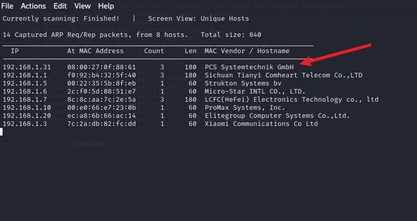The width and height of the screenshot is (417, 221).
Task: Click vendor Sichuan Tianyi Comheart Telecom
Action: (284, 75)
